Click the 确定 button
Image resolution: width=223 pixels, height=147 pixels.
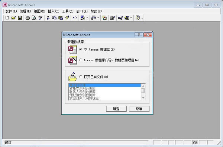pos(116,109)
